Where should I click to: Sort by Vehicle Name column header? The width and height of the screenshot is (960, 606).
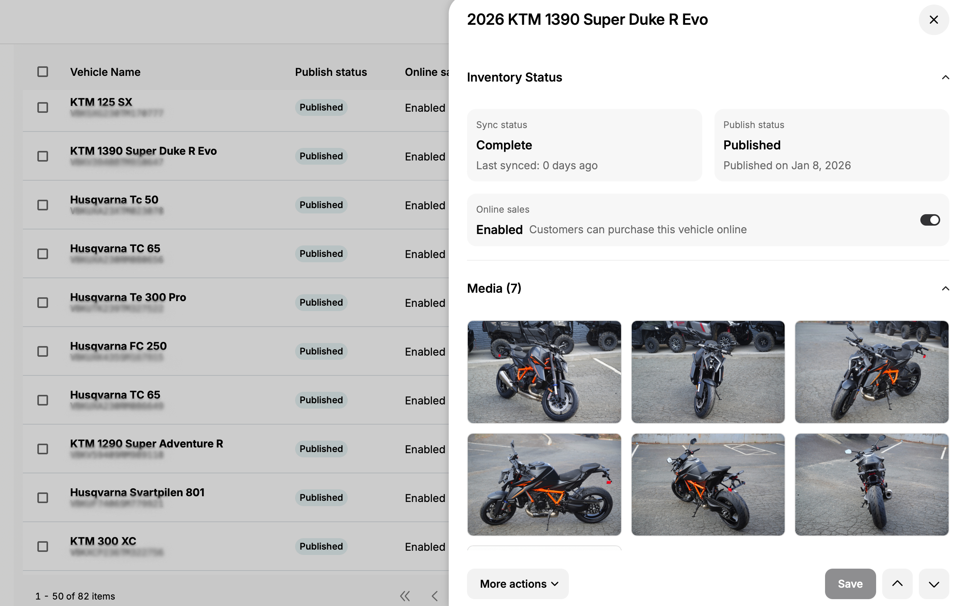(x=105, y=72)
